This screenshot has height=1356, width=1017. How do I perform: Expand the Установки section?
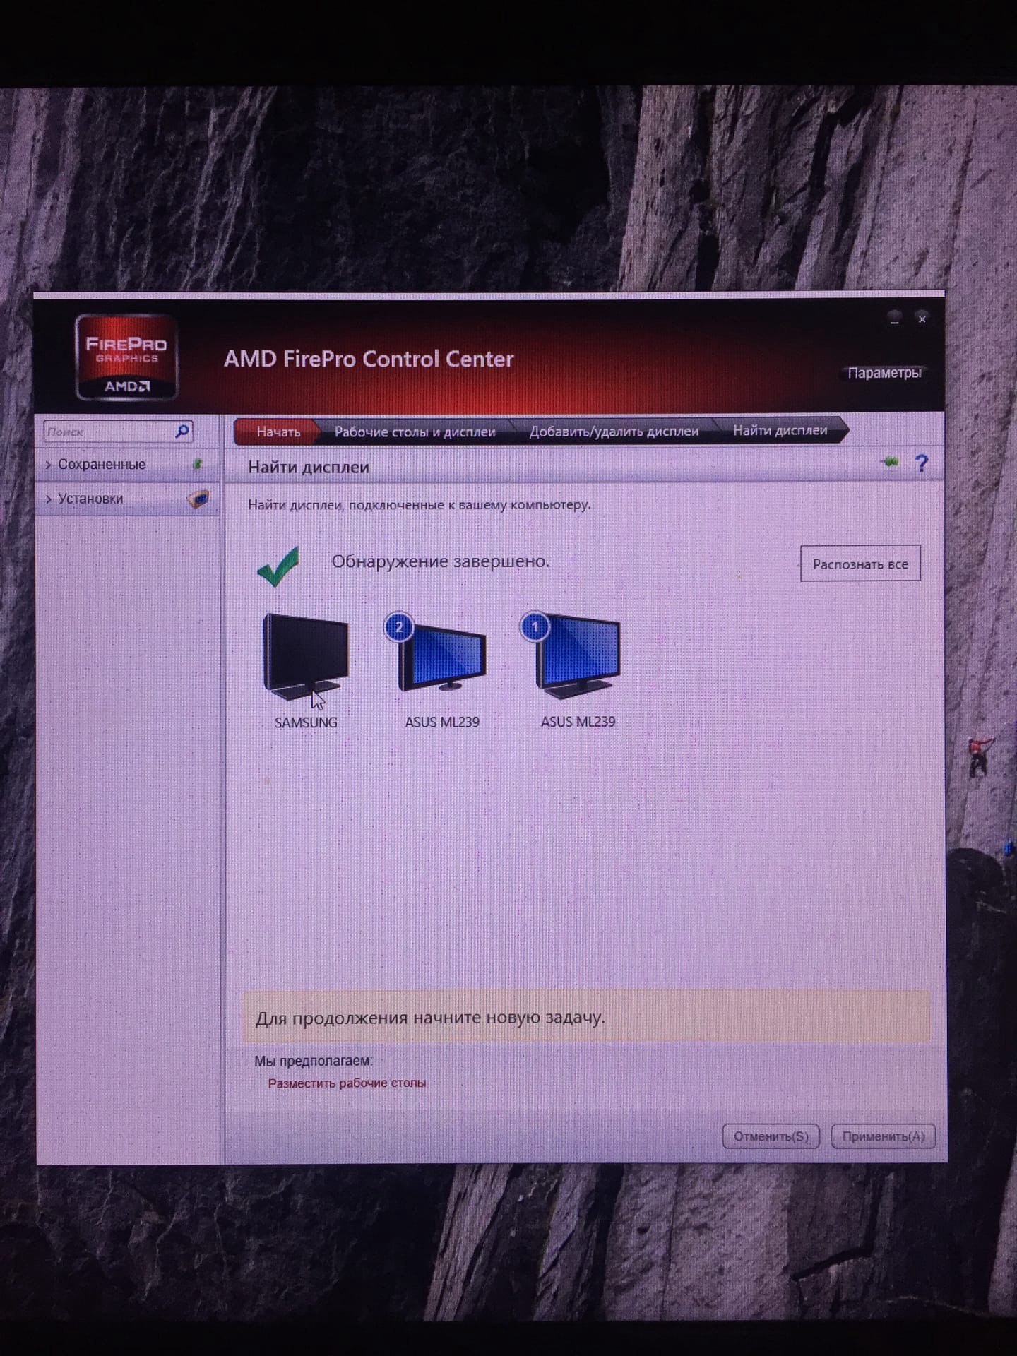pos(127,499)
